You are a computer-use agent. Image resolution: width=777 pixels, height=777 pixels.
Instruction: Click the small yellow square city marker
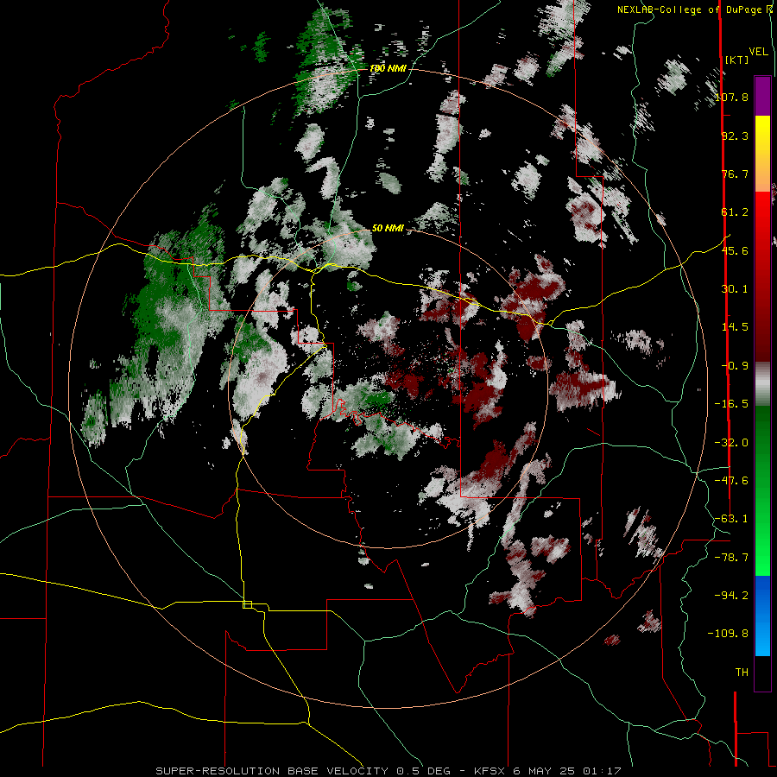pyautogui.click(x=247, y=604)
